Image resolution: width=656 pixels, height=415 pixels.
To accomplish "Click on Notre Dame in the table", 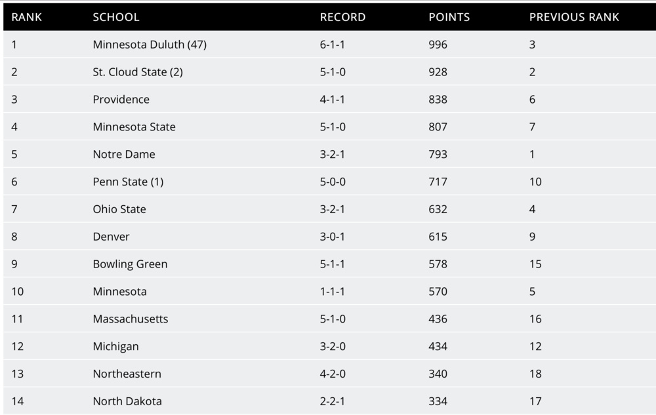I will click(124, 155).
